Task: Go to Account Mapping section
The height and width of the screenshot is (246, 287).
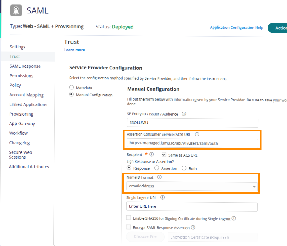Action: (26, 95)
